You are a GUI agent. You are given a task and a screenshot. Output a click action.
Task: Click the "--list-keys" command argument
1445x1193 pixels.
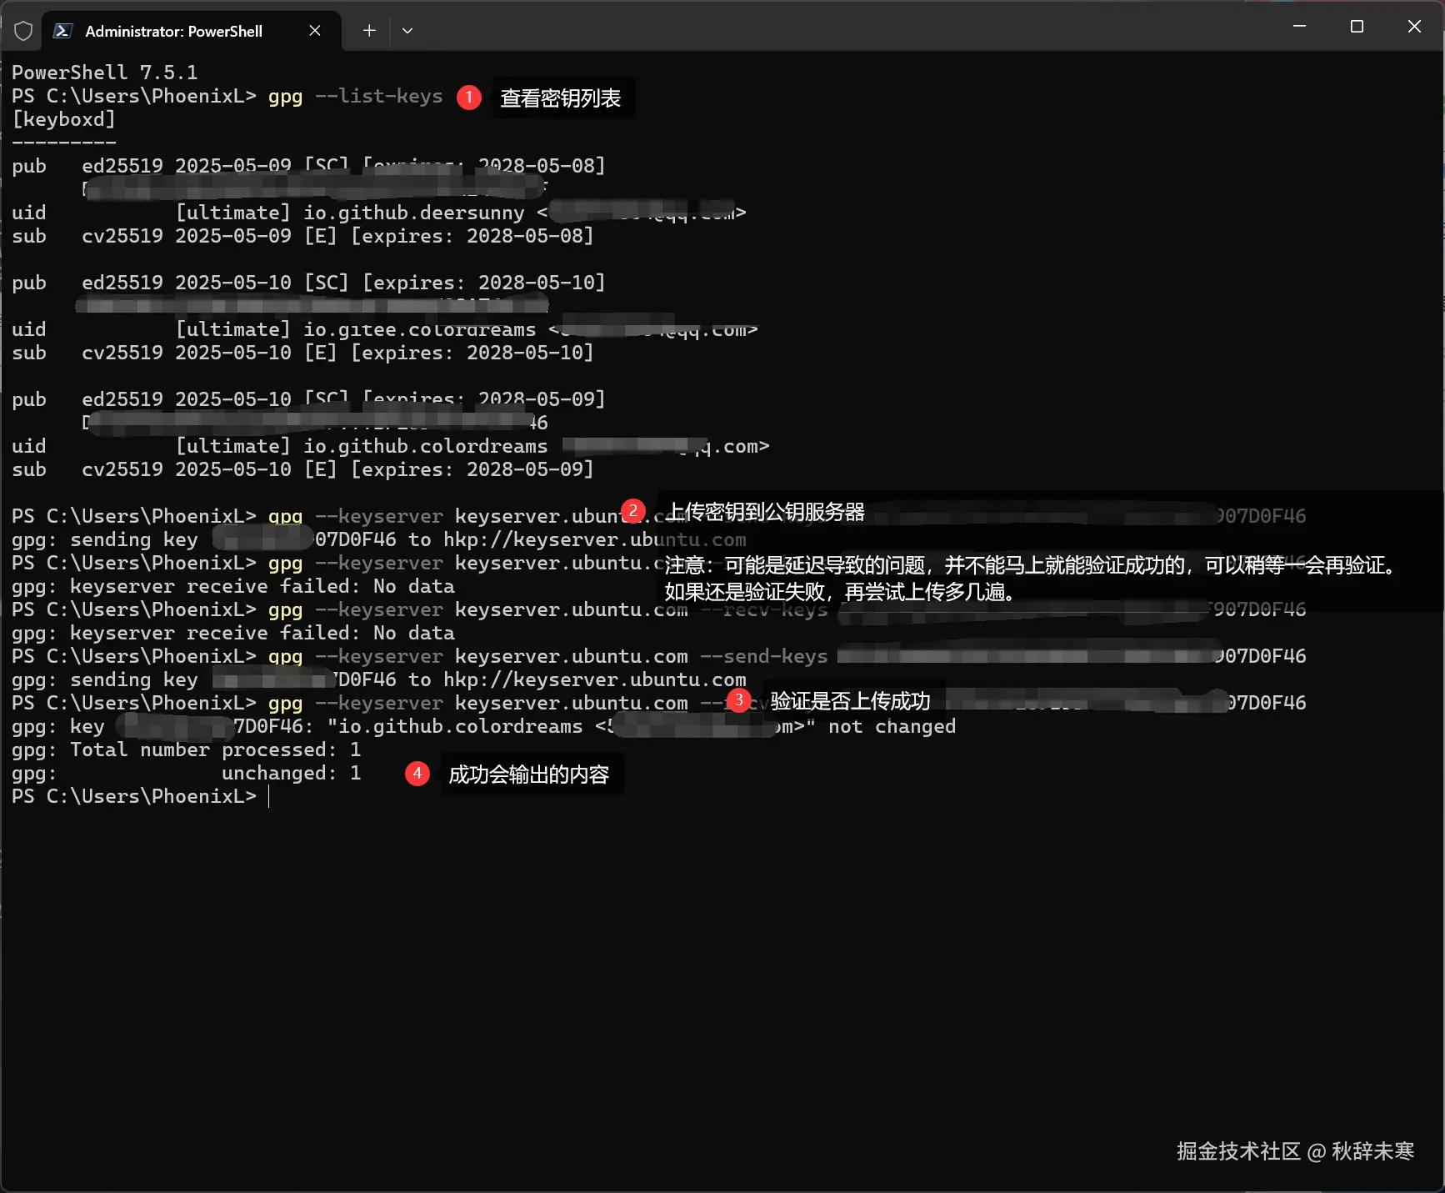point(379,96)
